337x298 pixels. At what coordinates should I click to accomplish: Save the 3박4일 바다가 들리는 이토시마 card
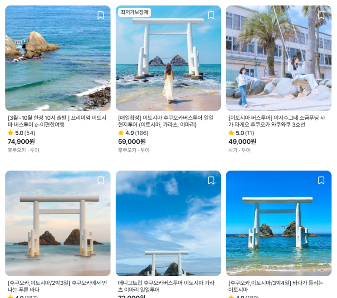tap(321, 180)
